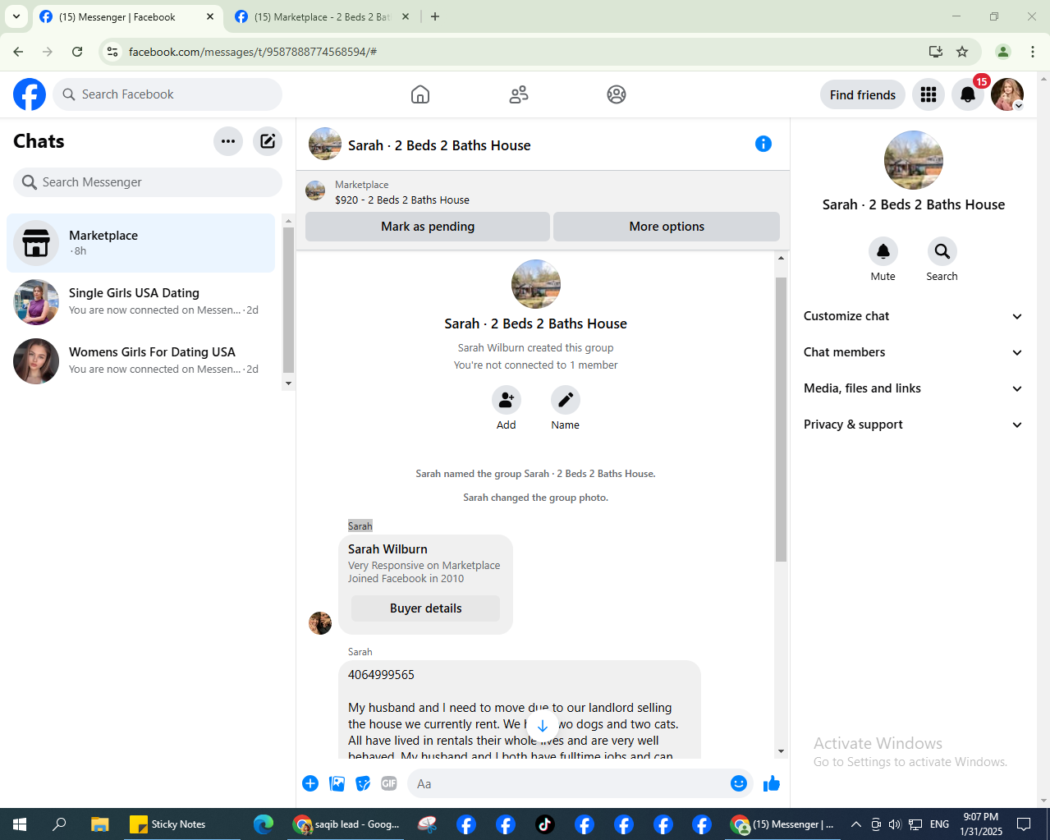The height and width of the screenshot is (840, 1050).
Task: Open Notifications bell with 15 badge
Action: pyautogui.click(x=968, y=94)
